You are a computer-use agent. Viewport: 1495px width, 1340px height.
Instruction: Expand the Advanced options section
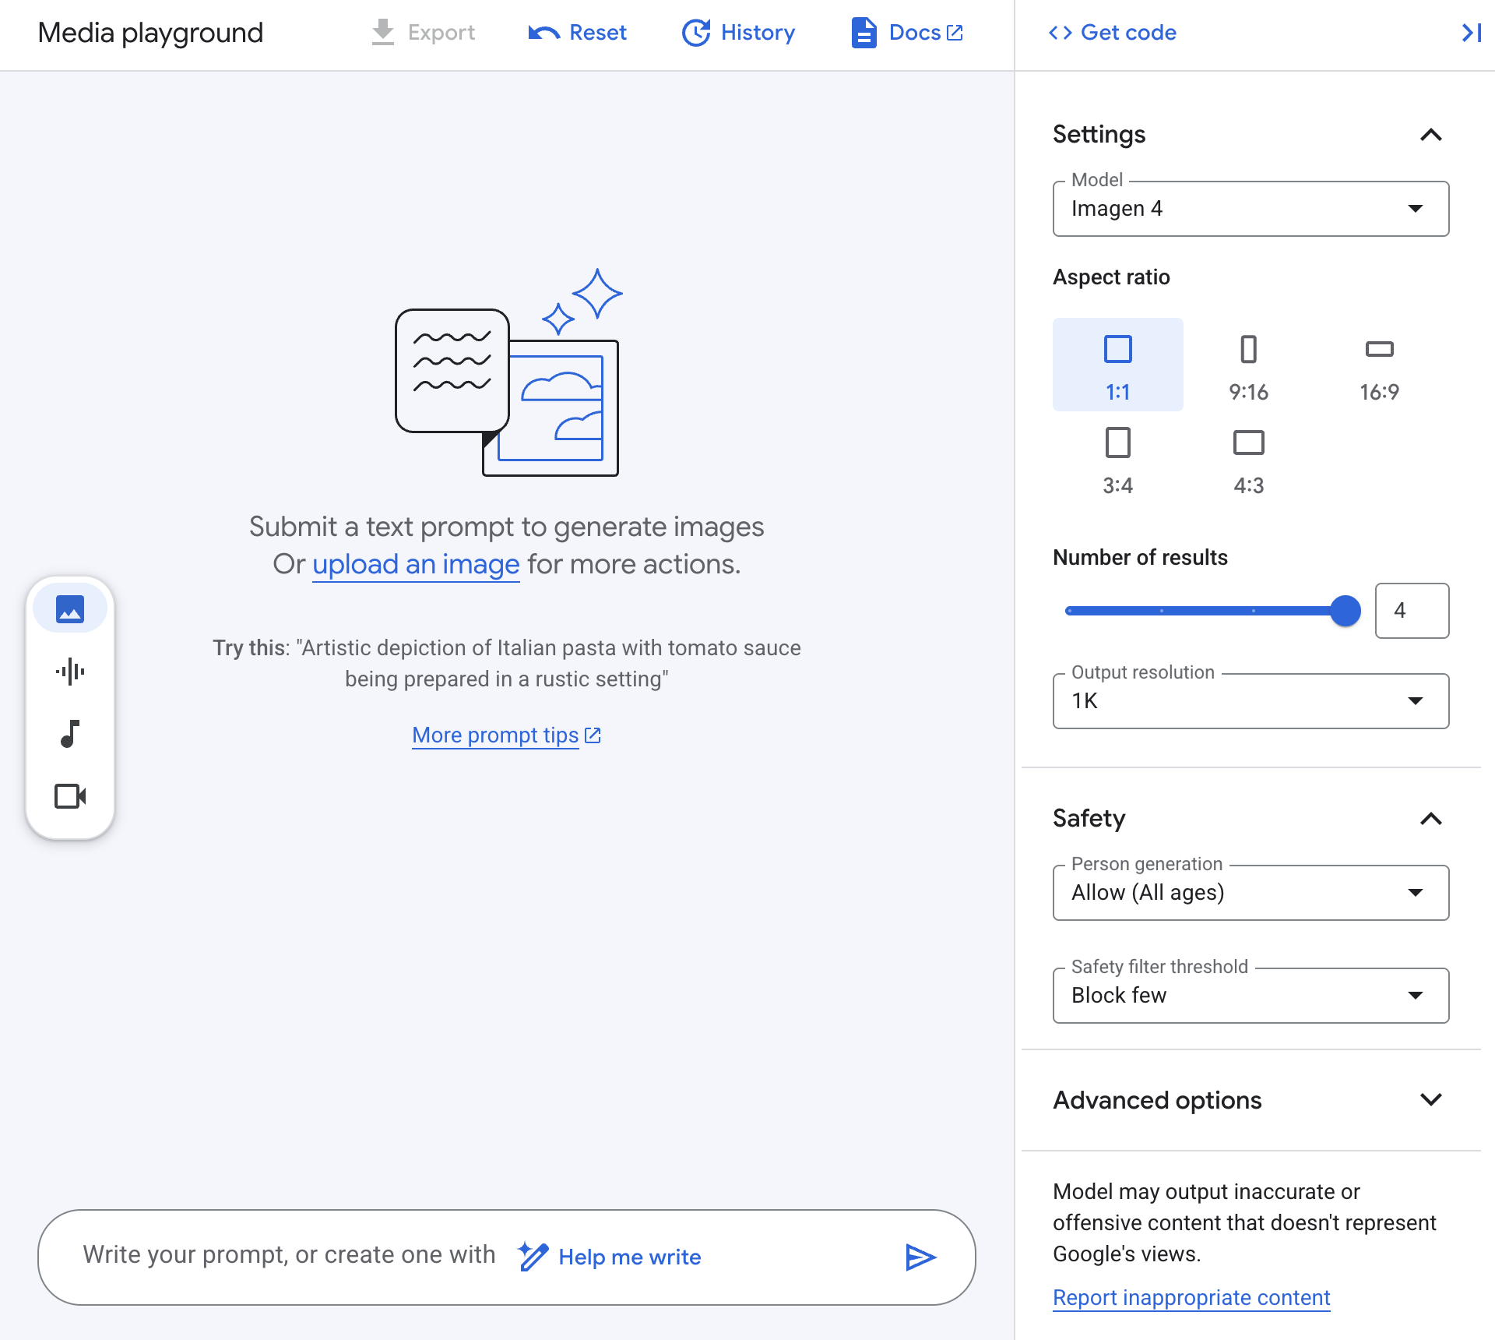click(x=1250, y=1100)
